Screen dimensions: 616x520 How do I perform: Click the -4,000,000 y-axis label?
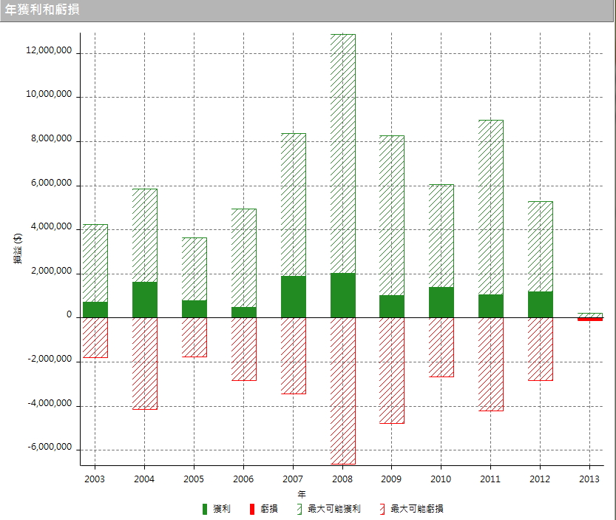[50, 403]
